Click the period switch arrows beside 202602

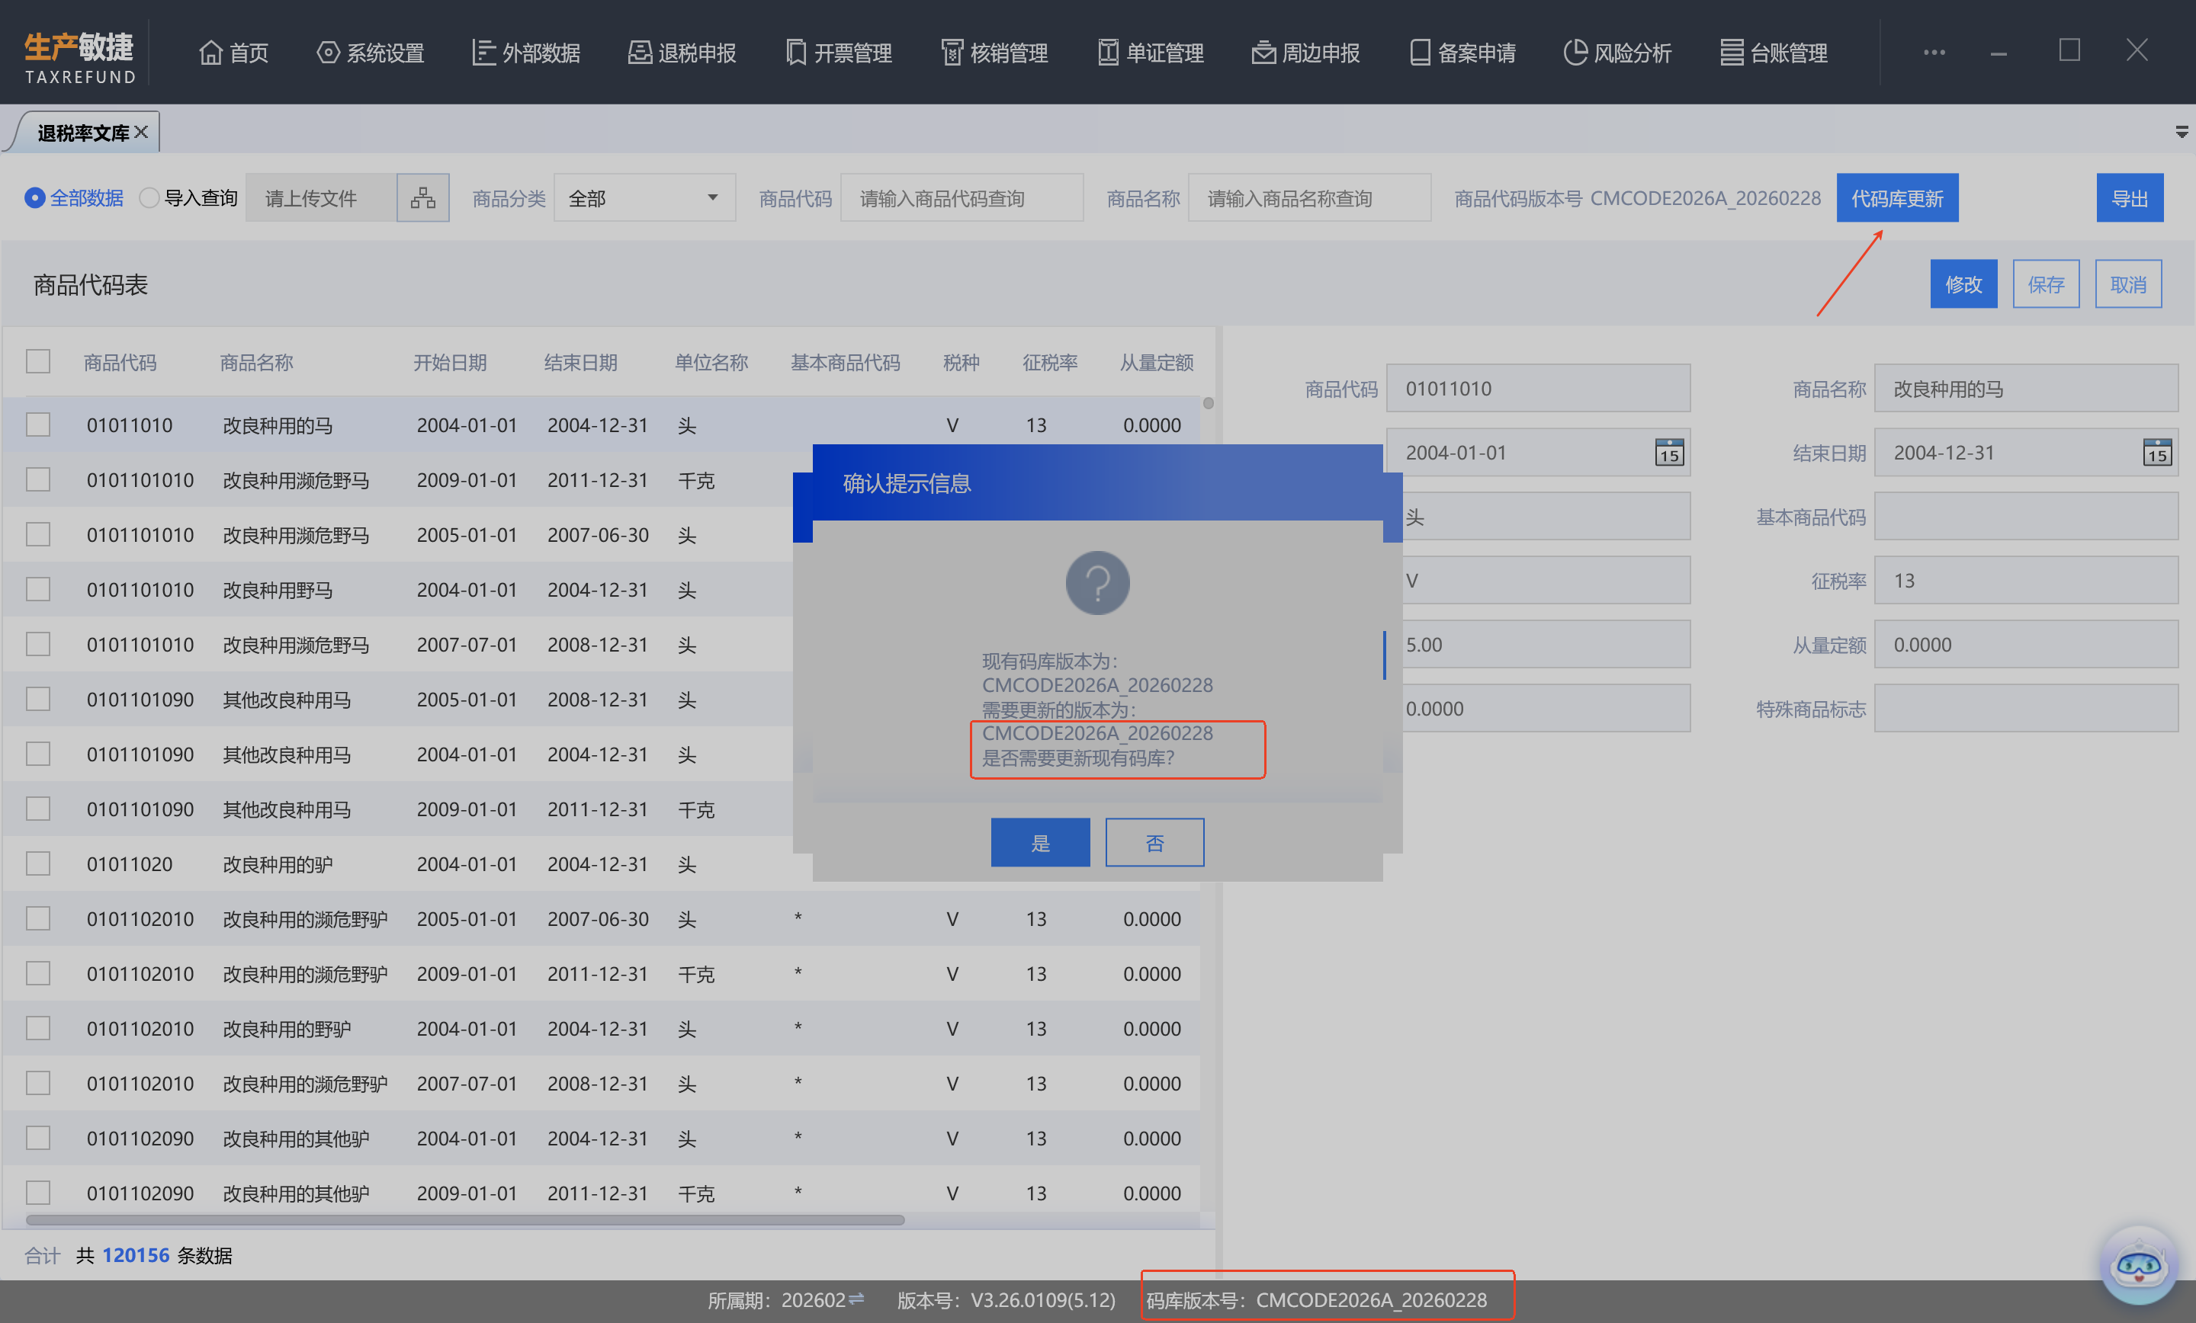(856, 1299)
